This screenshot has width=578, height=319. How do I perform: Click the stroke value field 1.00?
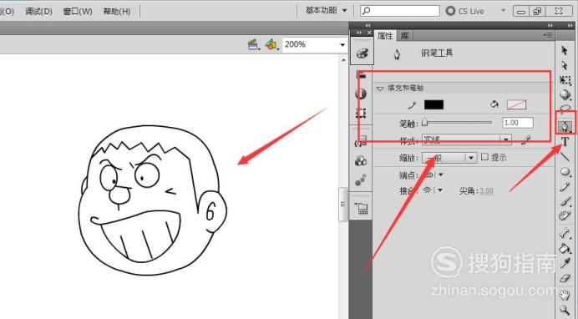click(x=518, y=123)
